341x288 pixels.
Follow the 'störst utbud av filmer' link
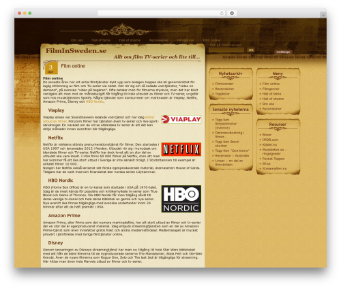98,119
